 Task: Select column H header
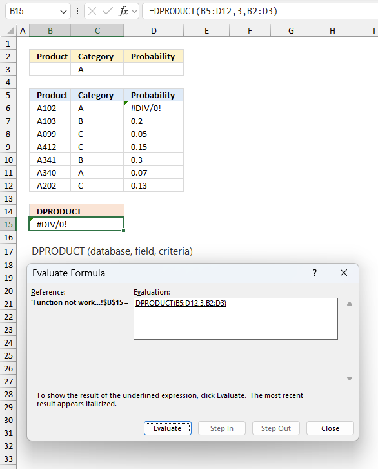click(332, 31)
